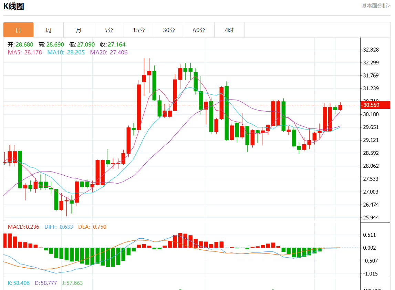Click the MA20: 27.406 legend
Image resolution: width=395 pixels, height=290 pixels.
pos(109,52)
